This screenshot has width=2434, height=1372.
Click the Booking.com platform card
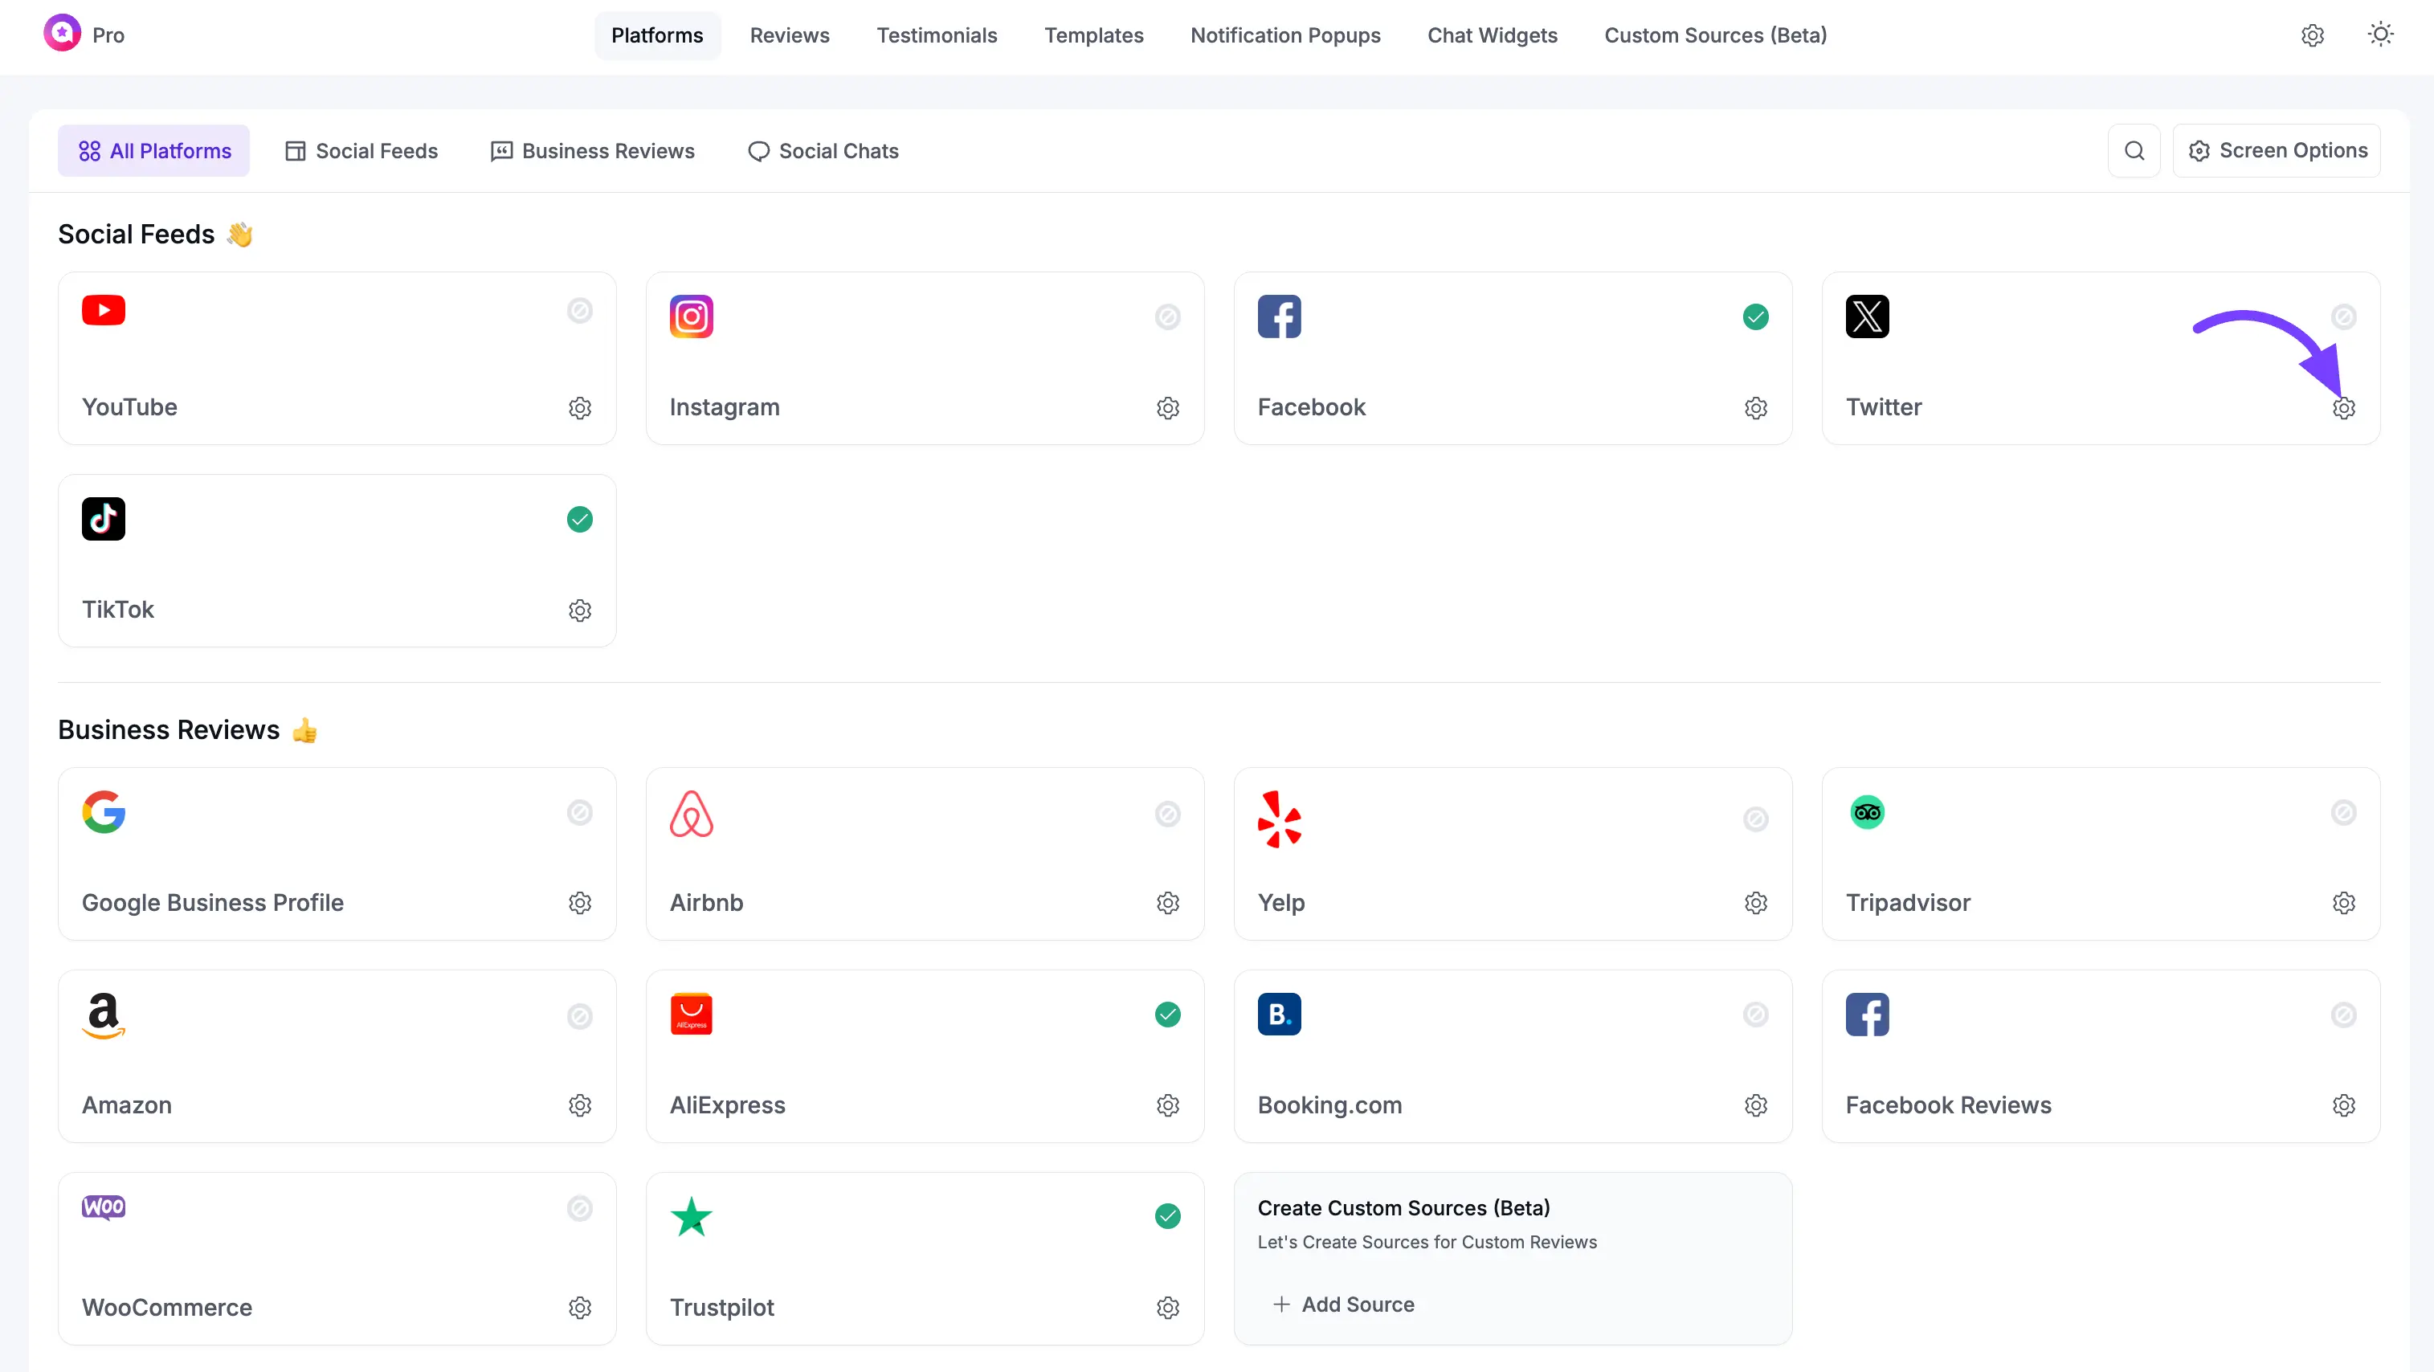pyautogui.click(x=1512, y=1056)
